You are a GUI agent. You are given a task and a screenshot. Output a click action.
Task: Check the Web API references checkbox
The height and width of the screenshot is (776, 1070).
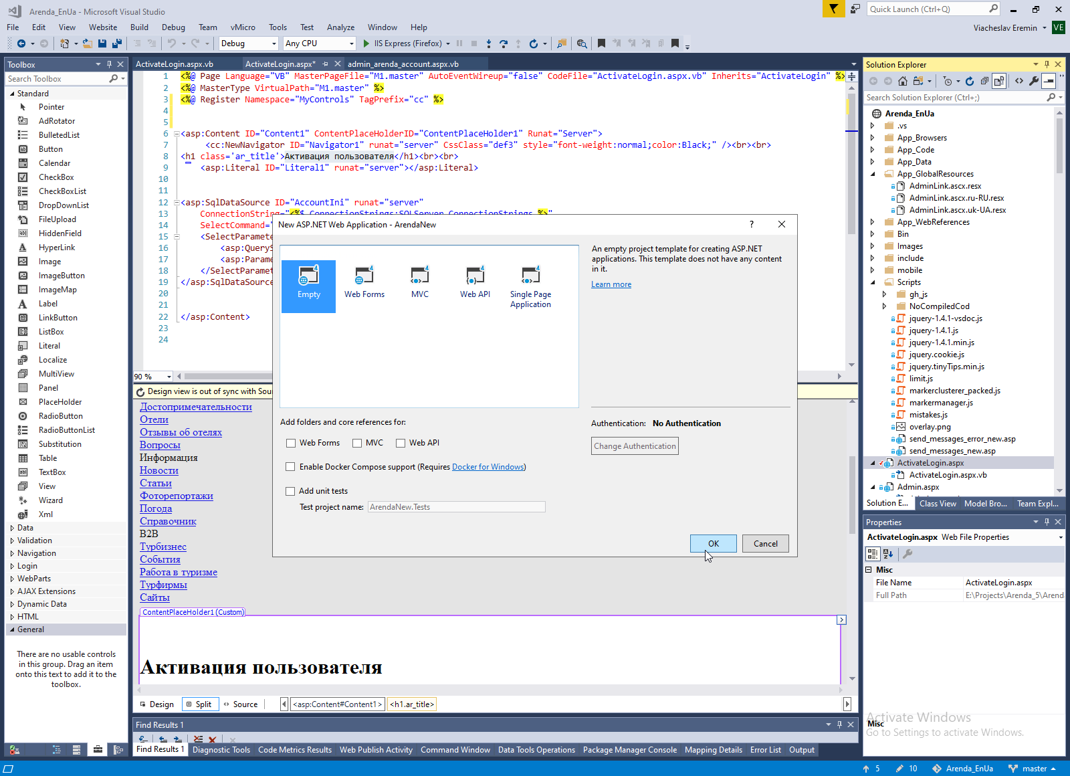pos(401,443)
